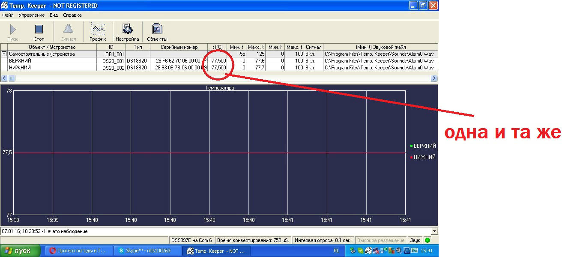Click the t (°C) column header
This screenshot has width=580, height=257.
tap(217, 47)
